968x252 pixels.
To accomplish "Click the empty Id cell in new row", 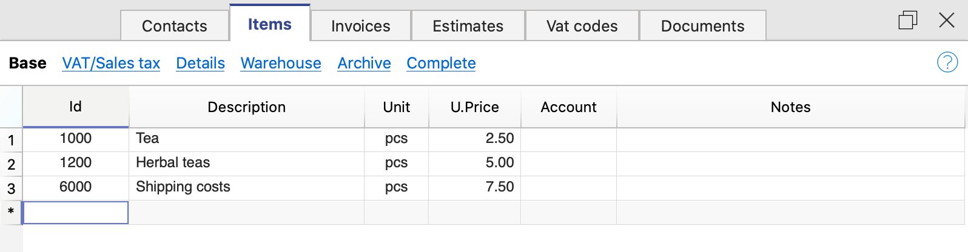I will point(76,213).
